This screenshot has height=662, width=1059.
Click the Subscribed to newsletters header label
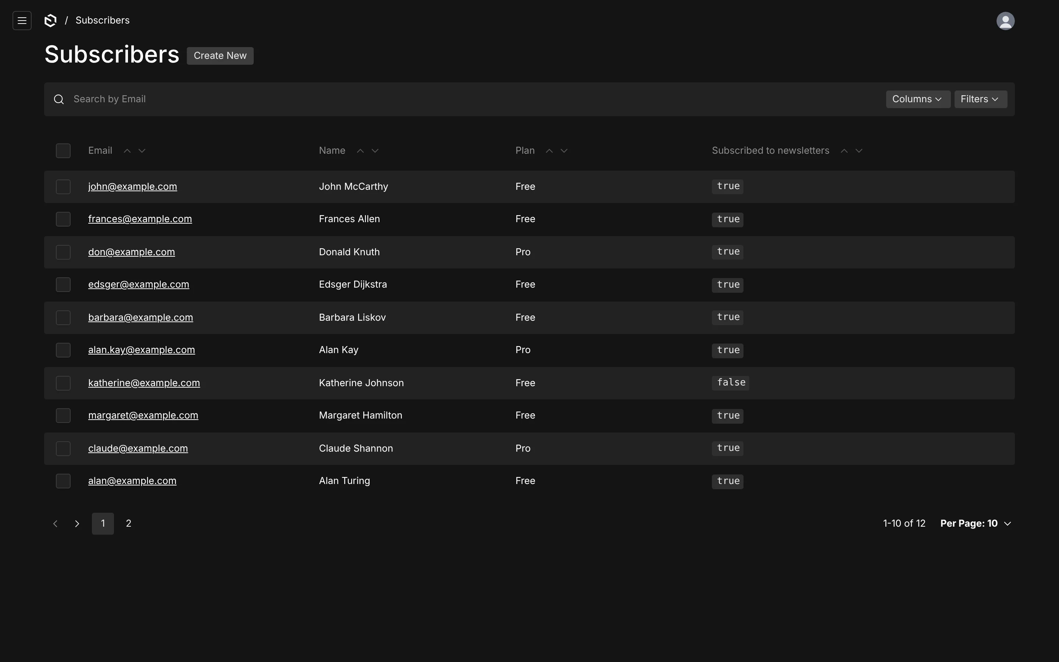(x=770, y=151)
